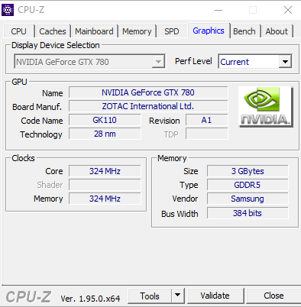Click the empty TDP field
The height and width of the screenshot is (307, 301).
[206, 134]
